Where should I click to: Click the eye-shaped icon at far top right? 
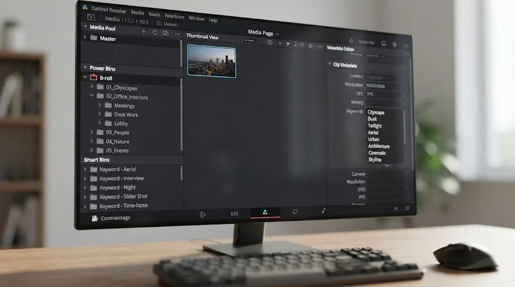pos(406,45)
